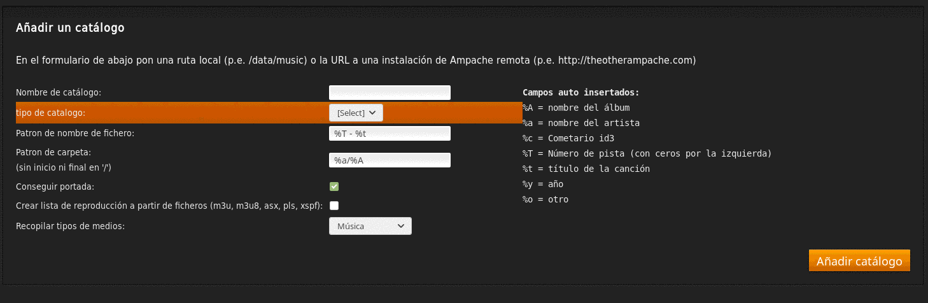Click the Campos auto insertados heading
Image resolution: width=928 pixels, height=303 pixels.
(581, 92)
